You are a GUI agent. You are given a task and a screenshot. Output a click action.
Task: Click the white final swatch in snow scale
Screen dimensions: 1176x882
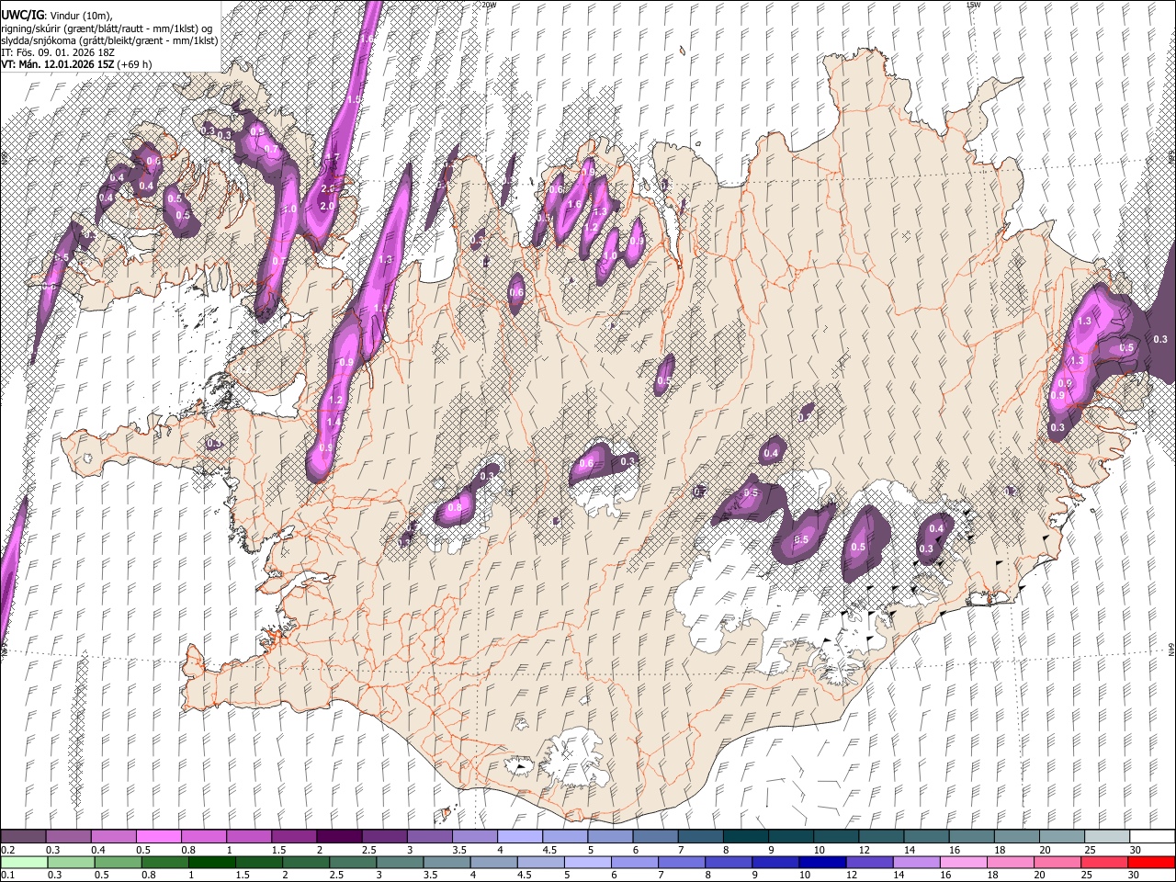point(1152,837)
